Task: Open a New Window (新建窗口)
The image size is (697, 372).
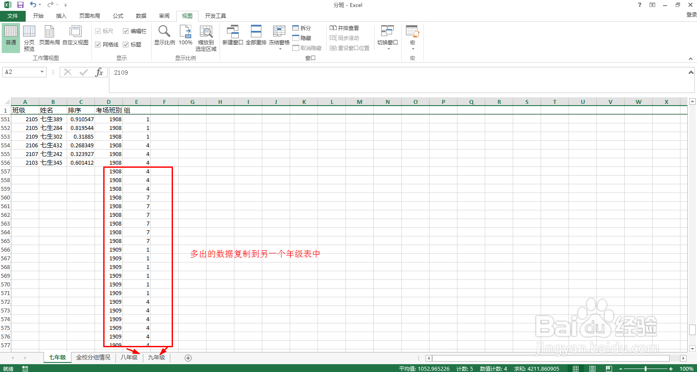Action: (x=233, y=35)
